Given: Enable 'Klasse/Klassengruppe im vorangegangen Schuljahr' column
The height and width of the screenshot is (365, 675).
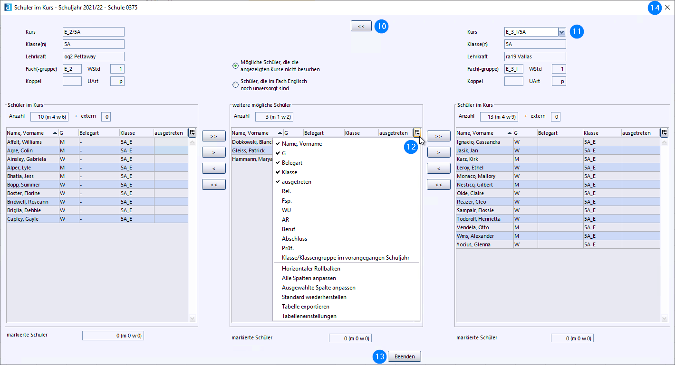Looking at the screenshot, I should (x=347, y=258).
